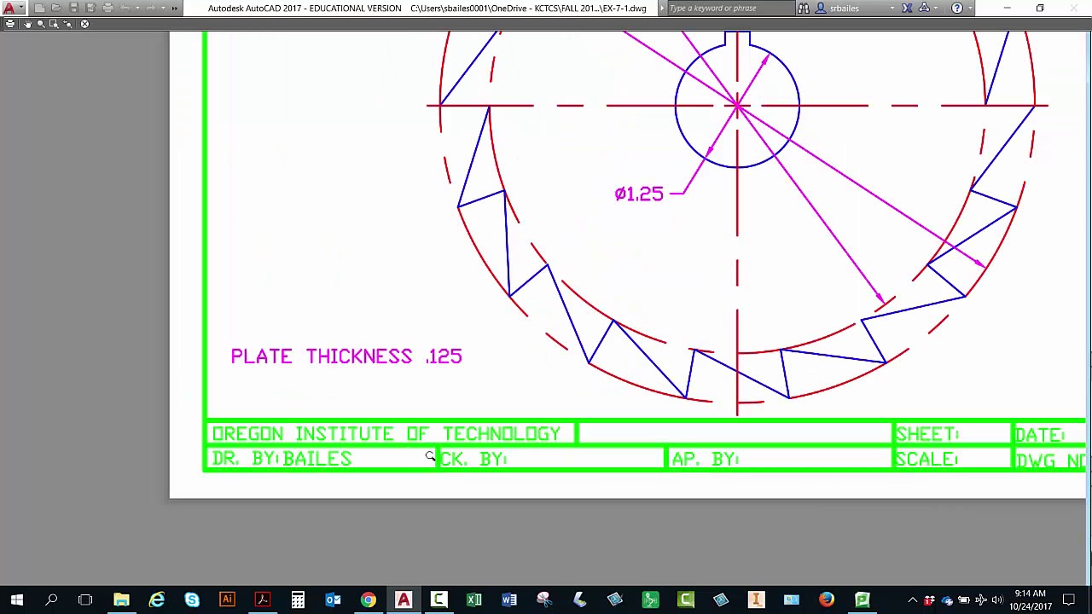Open the Action Center notifications
The image size is (1092, 614).
coord(1069,600)
